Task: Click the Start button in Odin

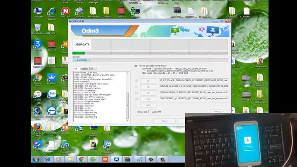Action: (164, 121)
